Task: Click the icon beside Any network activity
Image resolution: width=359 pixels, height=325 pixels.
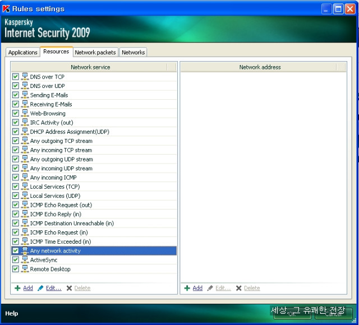Action: [x=25, y=250]
